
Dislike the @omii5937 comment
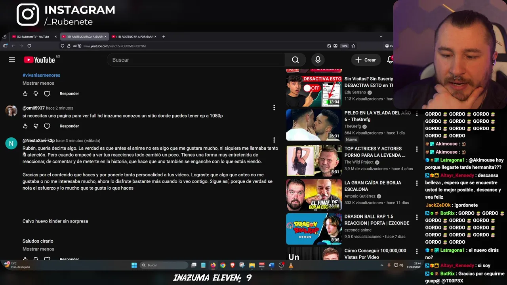tap(36, 126)
